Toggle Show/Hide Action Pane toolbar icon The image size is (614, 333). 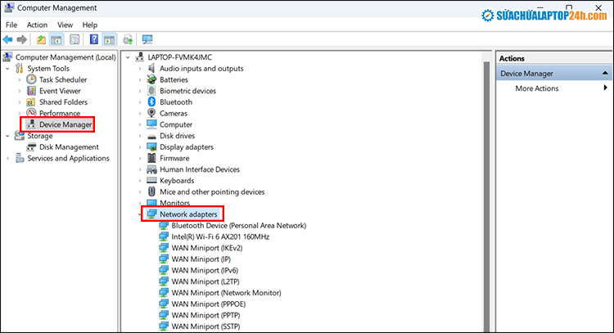tap(109, 39)
